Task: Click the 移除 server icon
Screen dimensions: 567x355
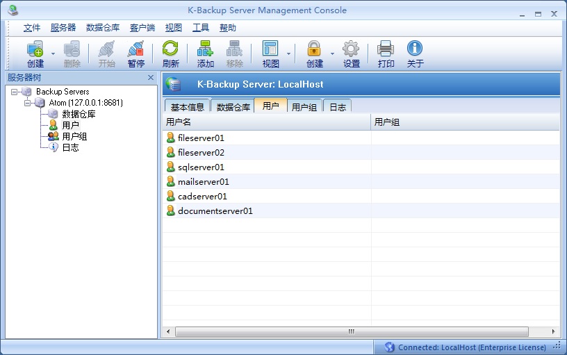Action: tap(234, 49)
